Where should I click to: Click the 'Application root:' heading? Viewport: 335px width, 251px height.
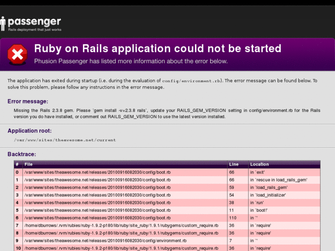(x=29, y=131)
